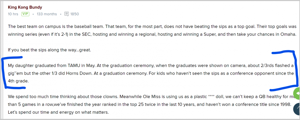Click the "10 hrs" post timestamp
This screenshot has width=300, height=120.
[13, 14]
